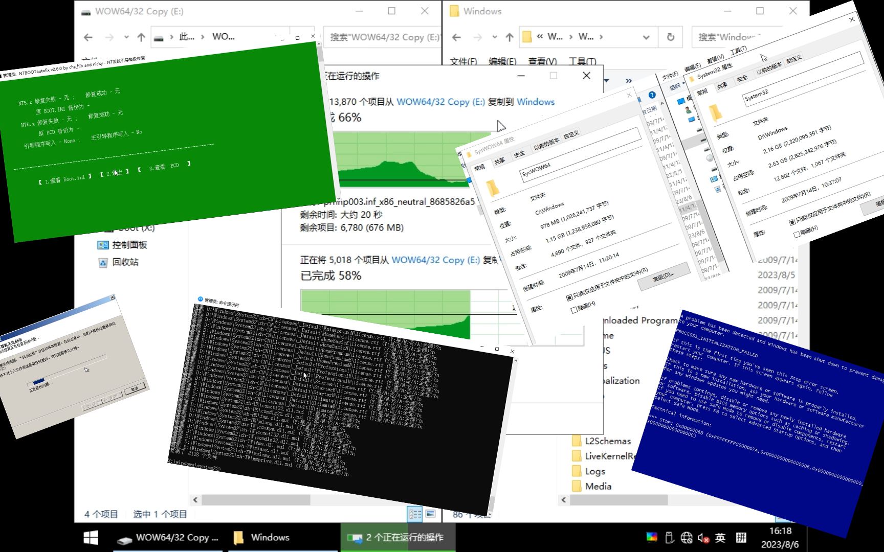The width and height of the screenshot is (884, 552).
Task: Open 组织 dropdown in tilted explorer
Action: pos(676,87)
